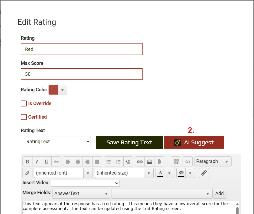
Task: Insert a table with the grid icon
Action: (176, 162)
